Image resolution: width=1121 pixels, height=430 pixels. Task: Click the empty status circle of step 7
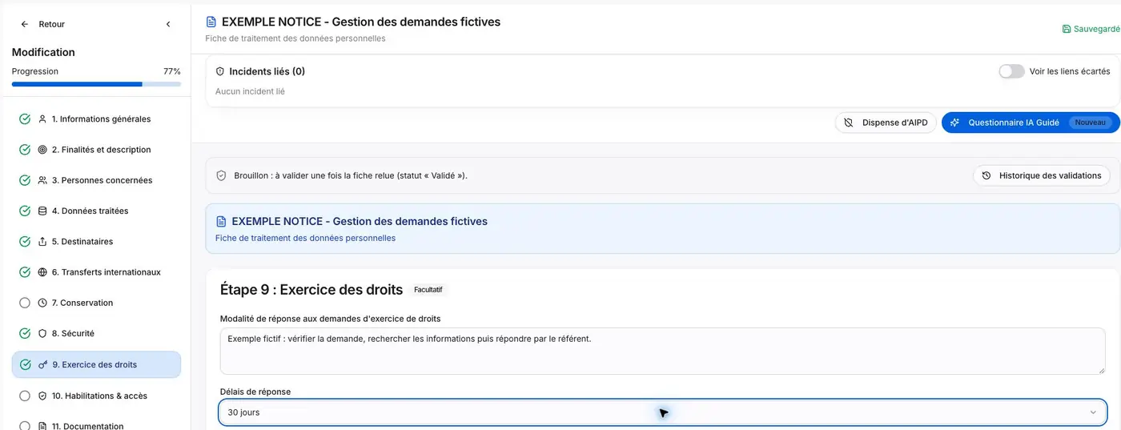(x=25, y=303)
